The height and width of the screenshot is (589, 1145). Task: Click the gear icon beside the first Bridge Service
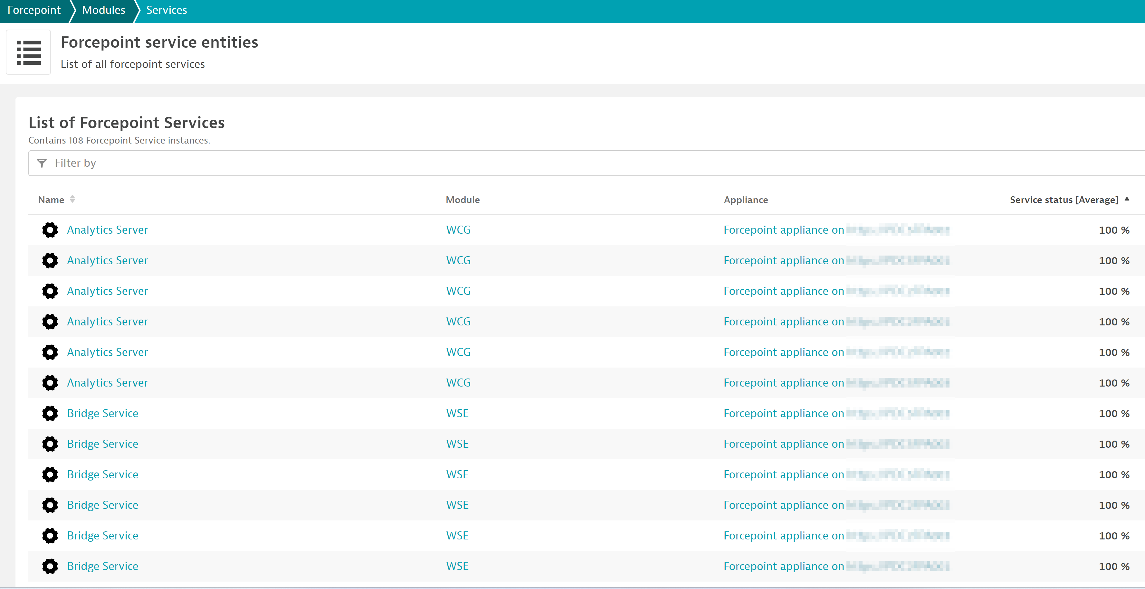tap(50, 413)
